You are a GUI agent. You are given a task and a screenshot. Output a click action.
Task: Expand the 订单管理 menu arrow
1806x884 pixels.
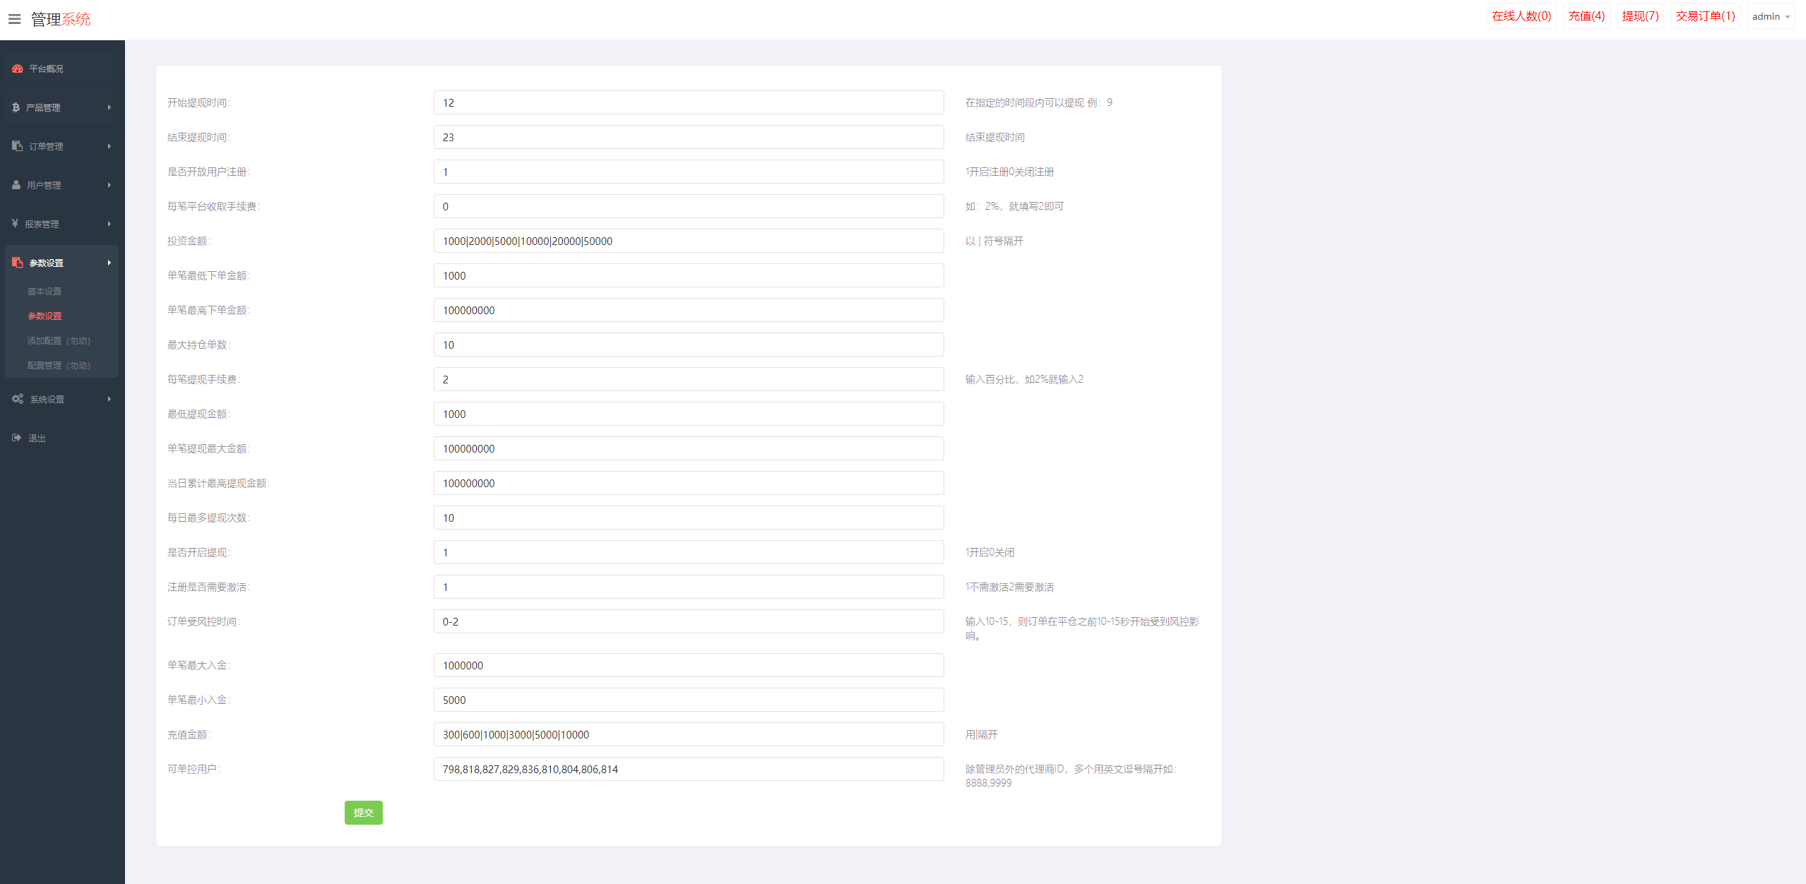109,146
